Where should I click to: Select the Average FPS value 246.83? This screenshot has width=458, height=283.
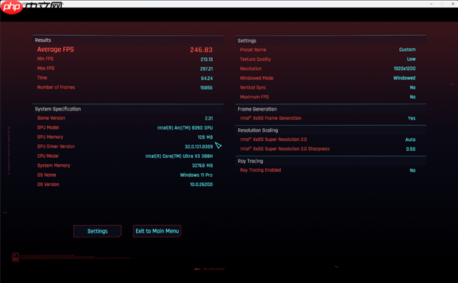pos(202,50)
